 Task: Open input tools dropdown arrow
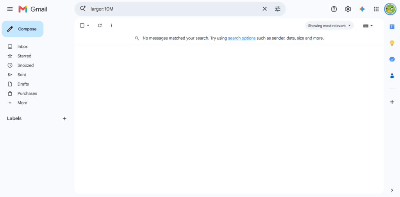coord(371,26)
